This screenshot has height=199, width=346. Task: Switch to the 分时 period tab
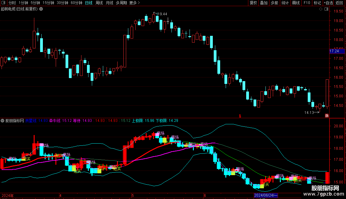12,3
